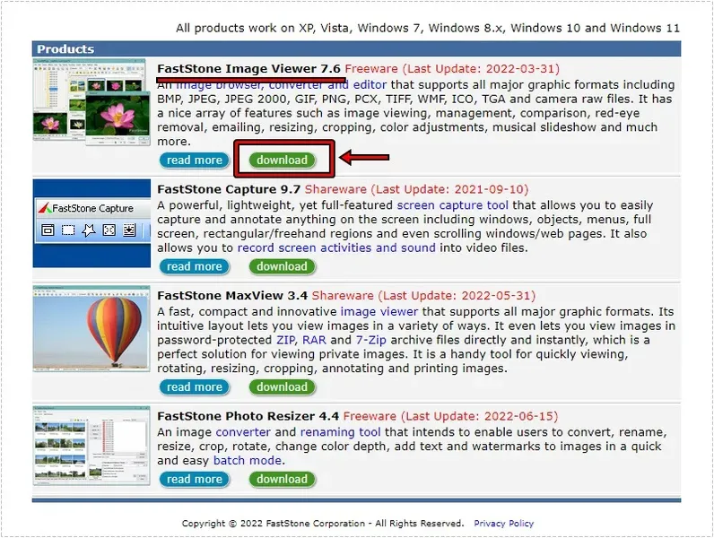The height and width of the screenshot is (538, 714).
Task: Click the copyright FastStone Corporation text
Action: (x=323, y=524)
